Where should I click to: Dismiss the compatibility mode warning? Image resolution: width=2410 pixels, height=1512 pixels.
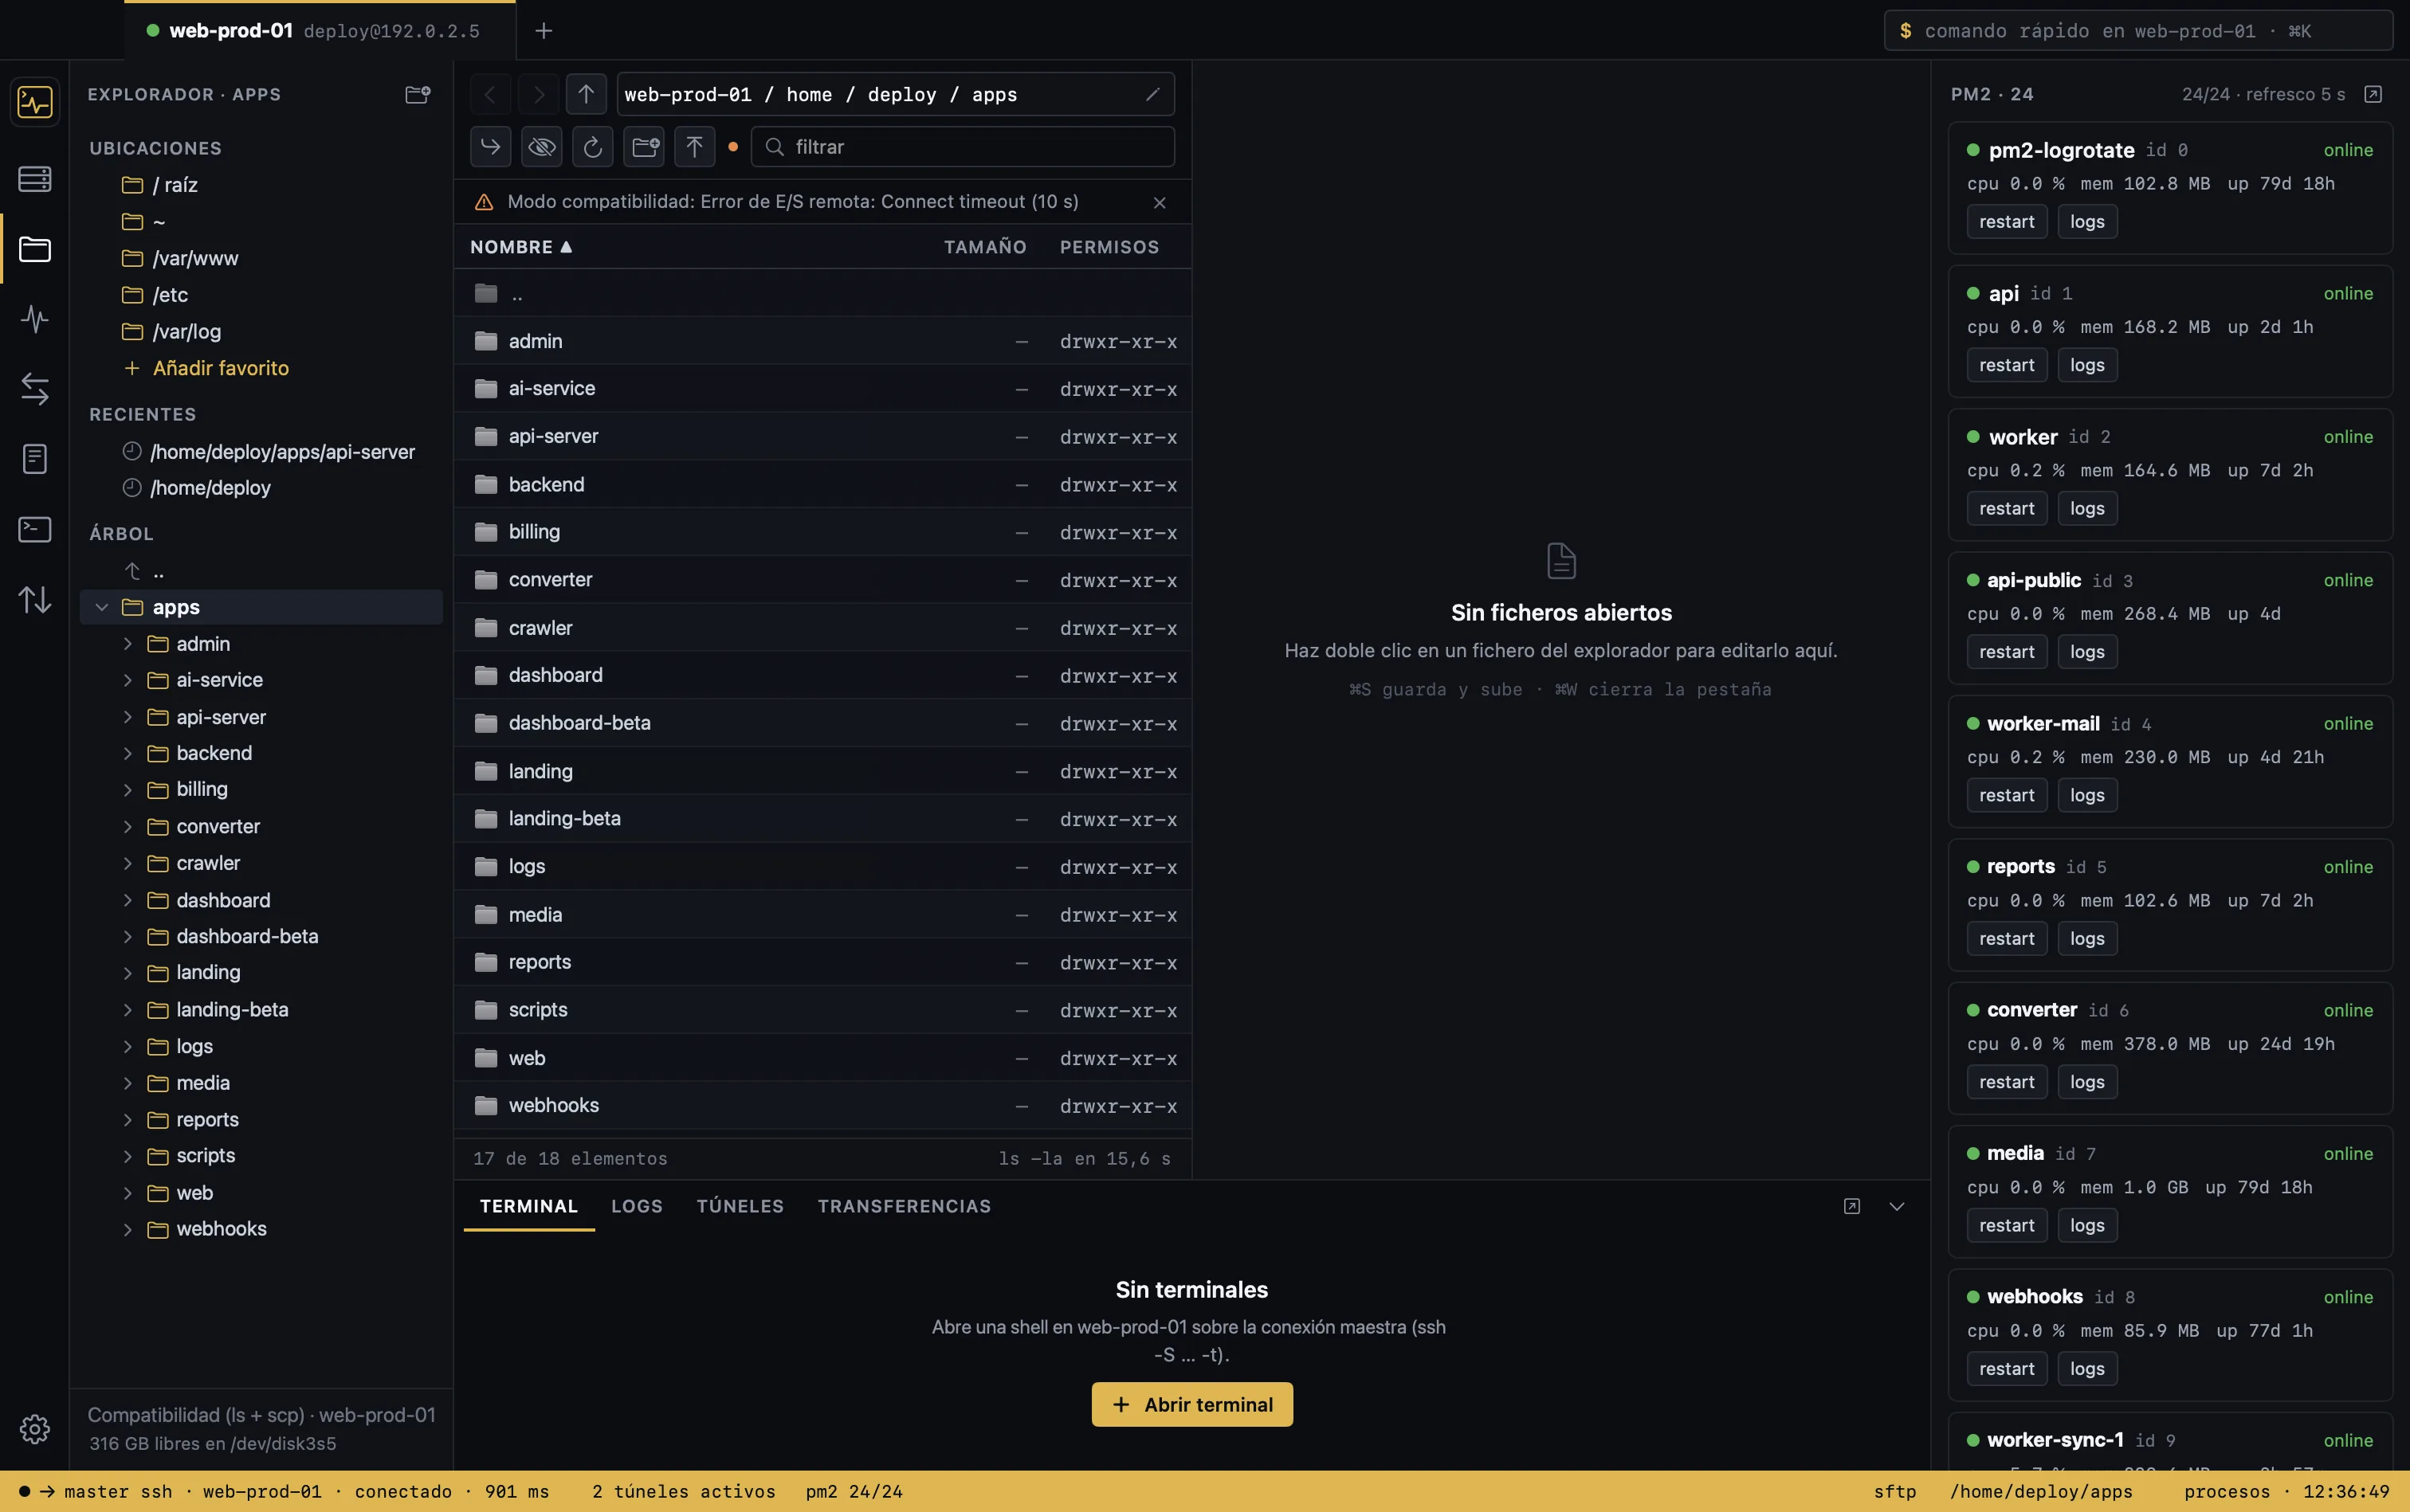click(x=1160, y=202)
